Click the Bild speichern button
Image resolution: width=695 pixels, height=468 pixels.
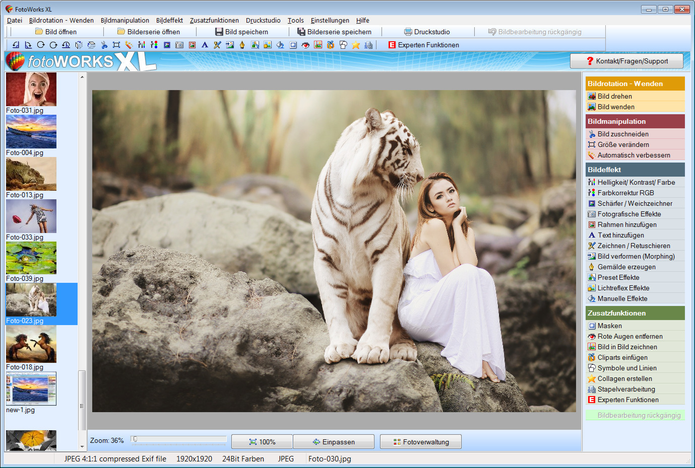241,32
